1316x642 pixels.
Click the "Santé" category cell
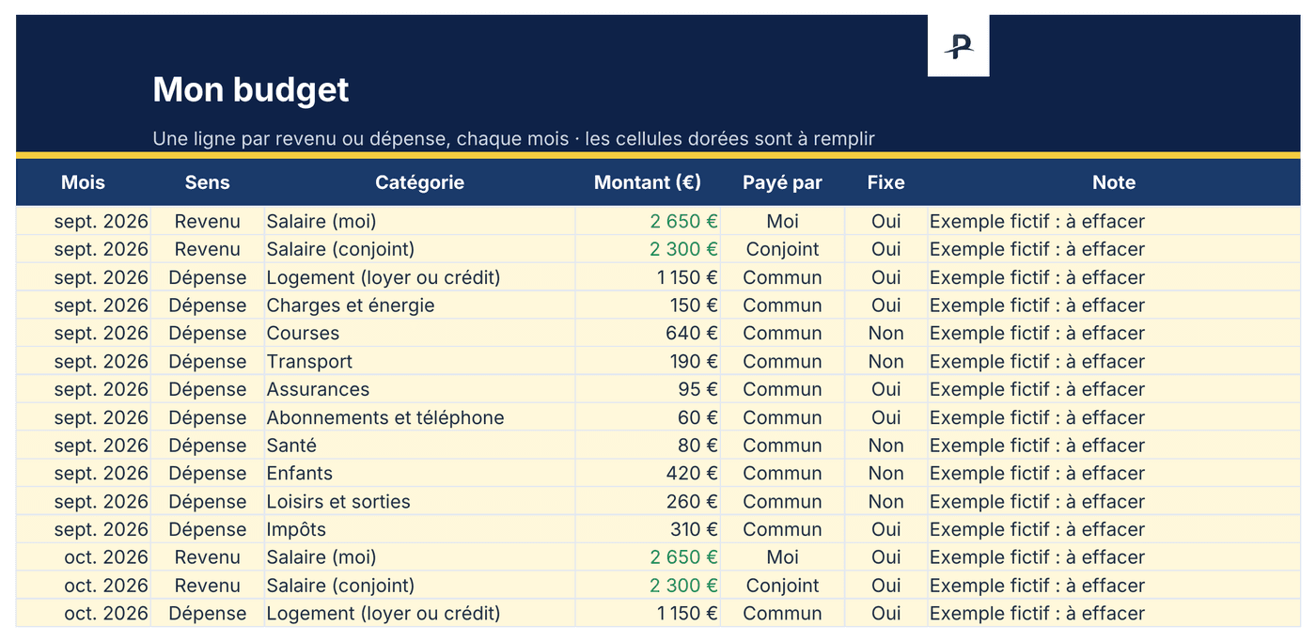click(x=420, y=446)
